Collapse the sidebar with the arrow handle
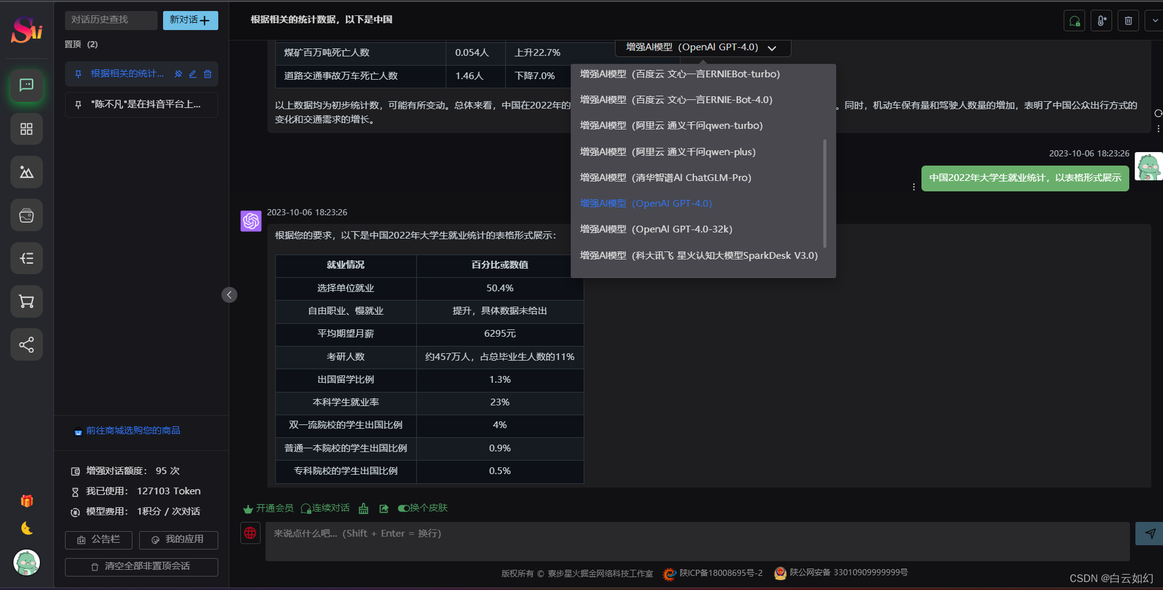This screenshot has height=590, width=1163. [229, 295]
